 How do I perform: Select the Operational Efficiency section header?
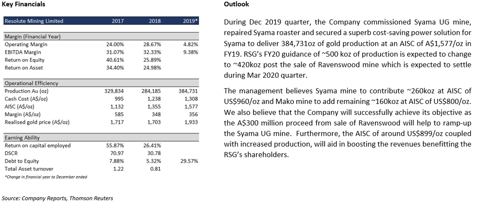101,83
